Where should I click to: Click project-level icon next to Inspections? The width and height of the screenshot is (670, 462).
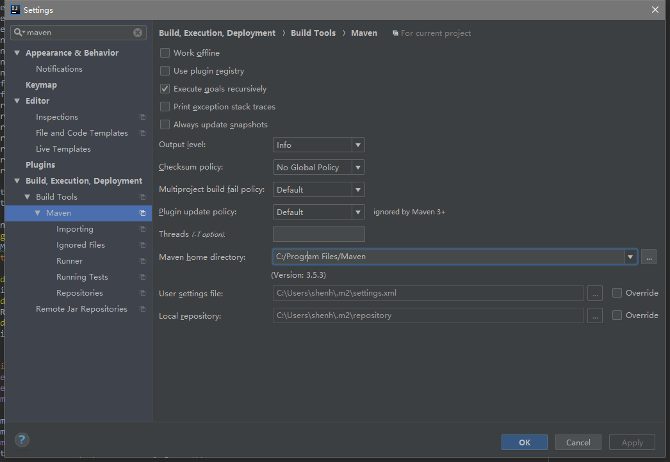pyautogui.click(x=142, y=117)
